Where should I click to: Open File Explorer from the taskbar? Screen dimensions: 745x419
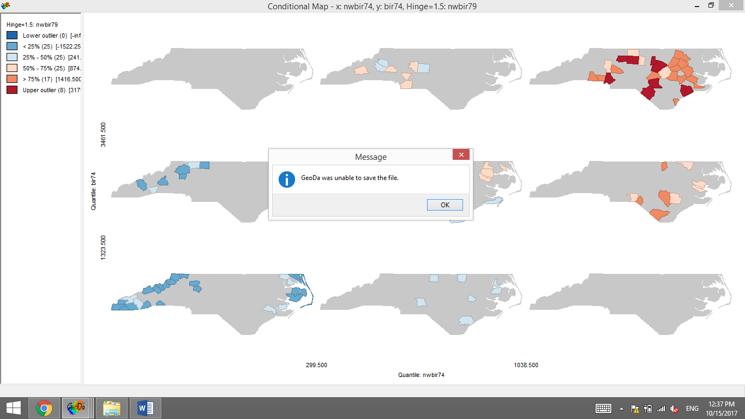coord(110,408)
